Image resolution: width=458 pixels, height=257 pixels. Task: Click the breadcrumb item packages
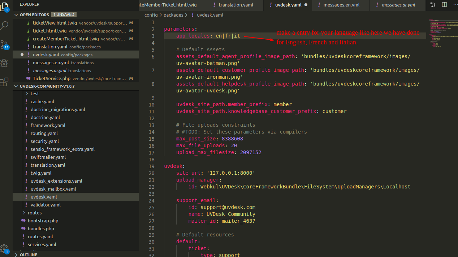pos(174,15)
